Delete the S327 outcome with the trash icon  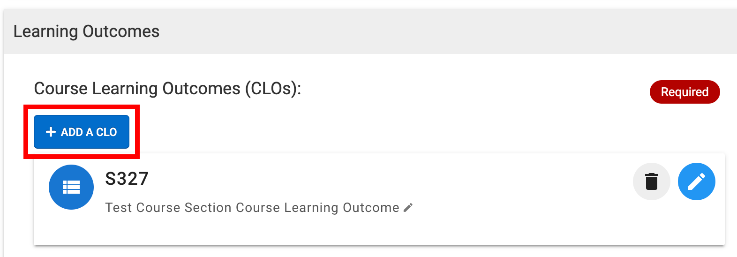(x=651, y=181)
